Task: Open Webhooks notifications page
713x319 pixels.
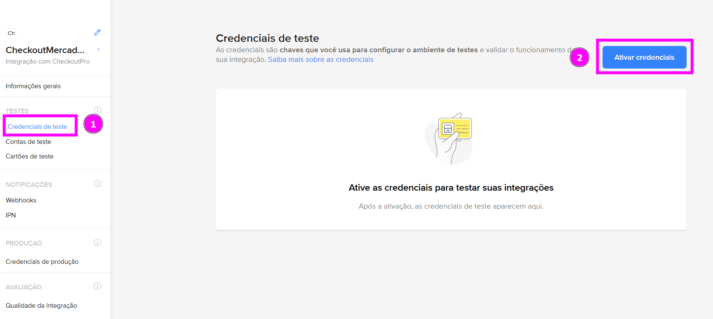Action: [21, 200]
